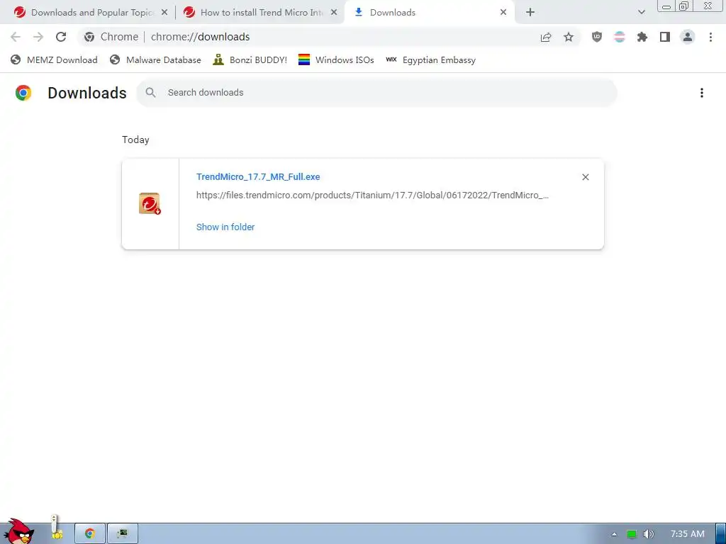The height and width of the screenshot is (544, 726).
Task: Open the Malware Database bookmark
Action: tap(155, 59)
